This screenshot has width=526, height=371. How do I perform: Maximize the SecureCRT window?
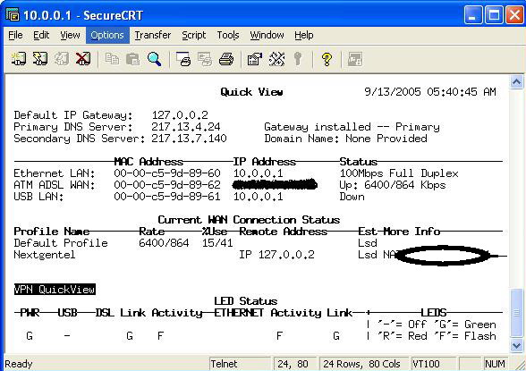tap(494, 15)
